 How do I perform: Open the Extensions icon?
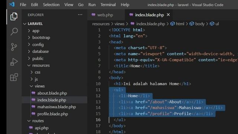point(14,77)
